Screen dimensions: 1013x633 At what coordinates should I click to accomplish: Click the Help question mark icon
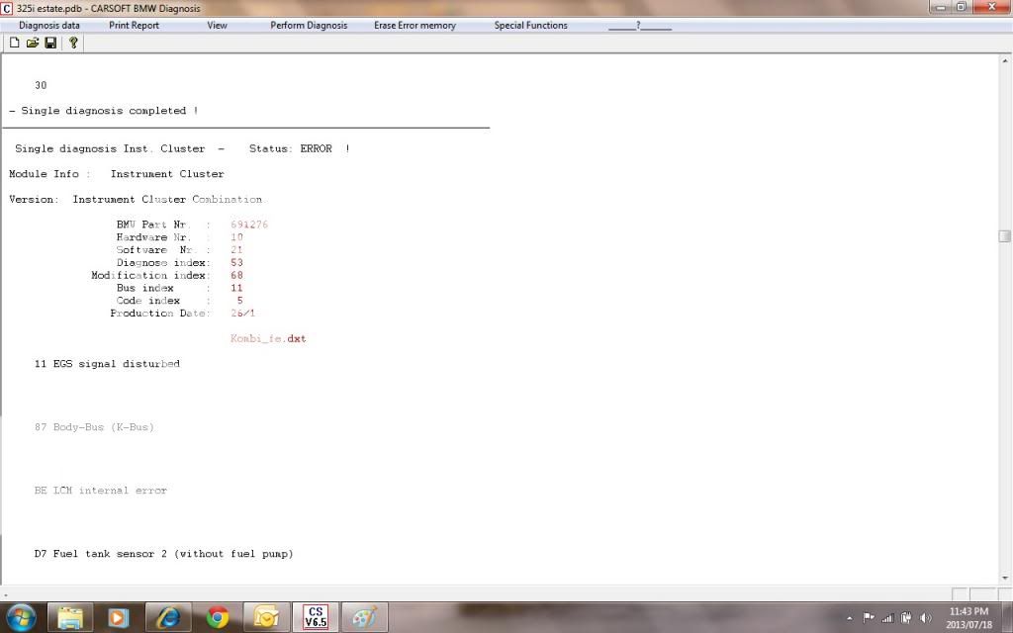pos(73,43)
